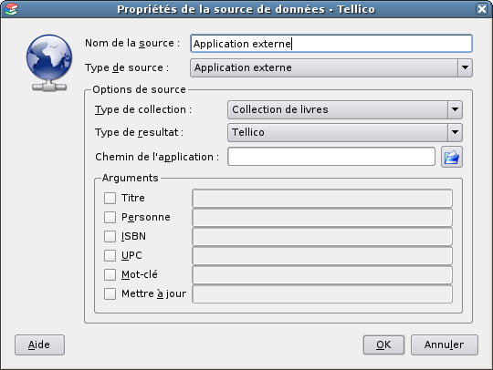Click the Tellico books icon in title bar
Image resolution: width=493 pixels, height=370 pixels.
[x=11, y=9]
